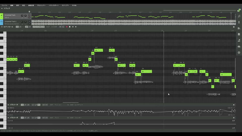Open the プロジェクト menu
This screenshot has height=136, width=242.
[41, 5]
